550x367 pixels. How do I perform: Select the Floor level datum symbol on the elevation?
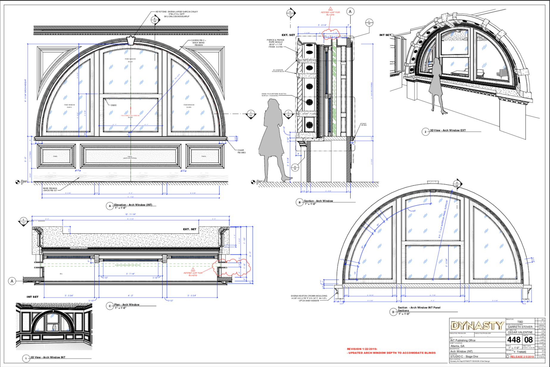pos(18,182)
